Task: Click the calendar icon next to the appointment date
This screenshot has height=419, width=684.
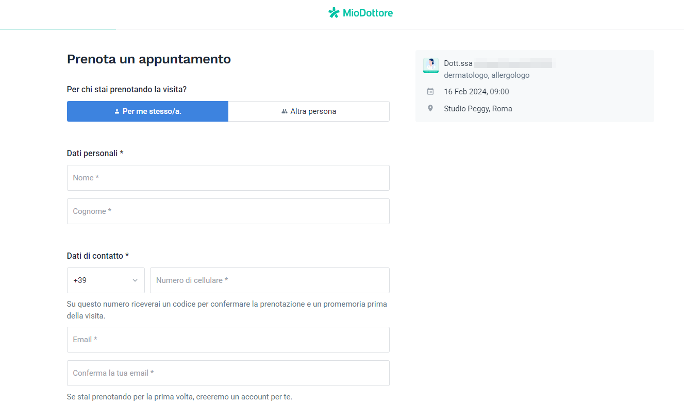Action: 430,91
